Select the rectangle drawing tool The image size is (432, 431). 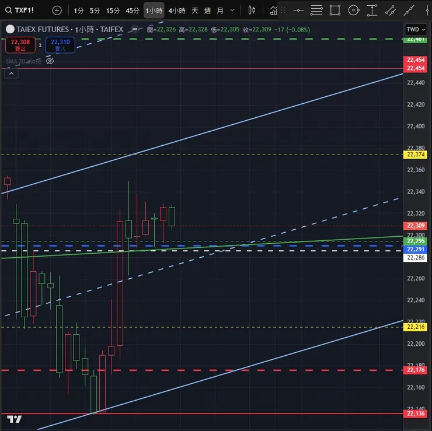(x=335, y=10)
